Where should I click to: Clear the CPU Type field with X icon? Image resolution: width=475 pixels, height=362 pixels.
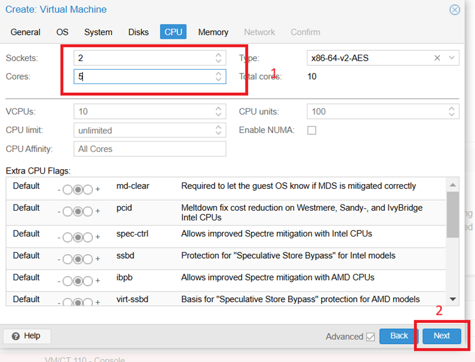(437, 58)
